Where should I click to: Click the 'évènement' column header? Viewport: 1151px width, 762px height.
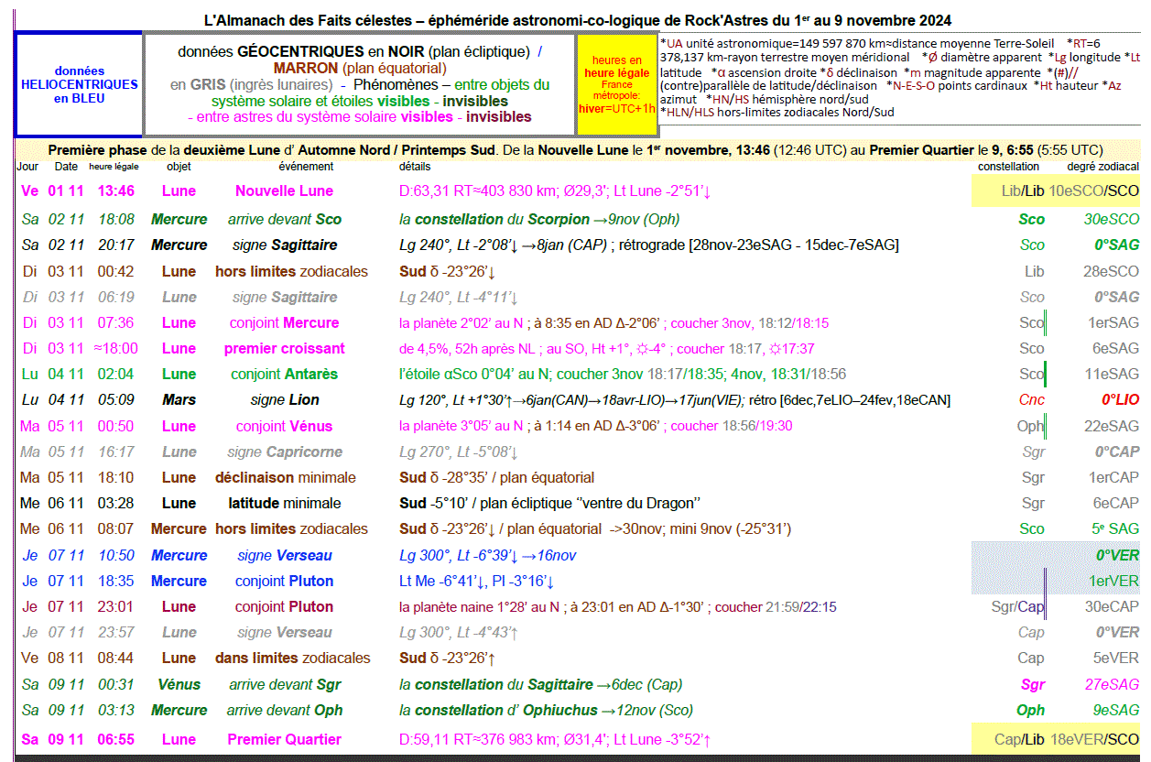[306, 167]
